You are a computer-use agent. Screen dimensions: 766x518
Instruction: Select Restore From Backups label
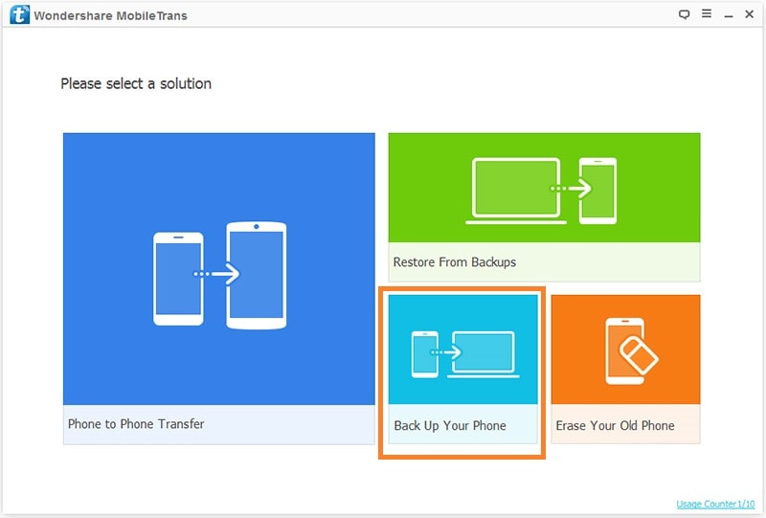pos(454,262)
